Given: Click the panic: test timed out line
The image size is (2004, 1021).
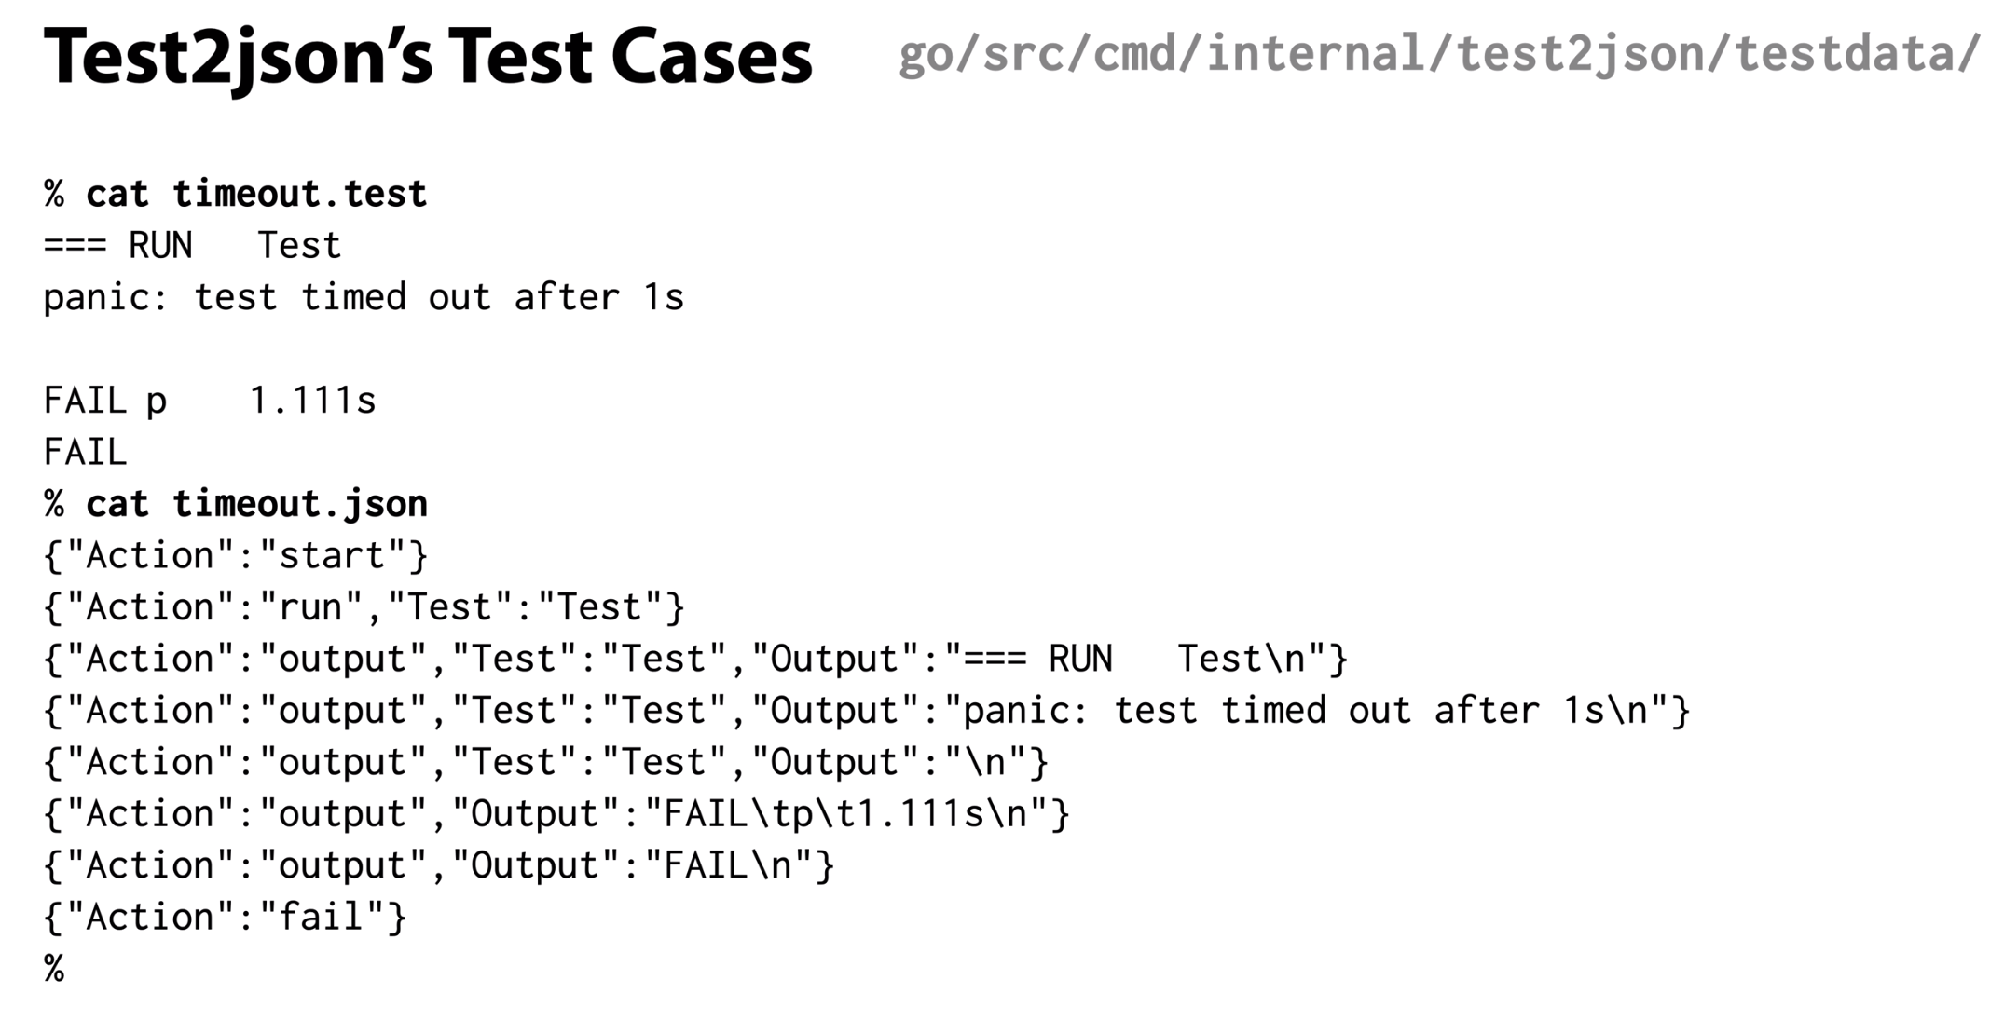Looking at the screenshot, I should pos(364,298).
